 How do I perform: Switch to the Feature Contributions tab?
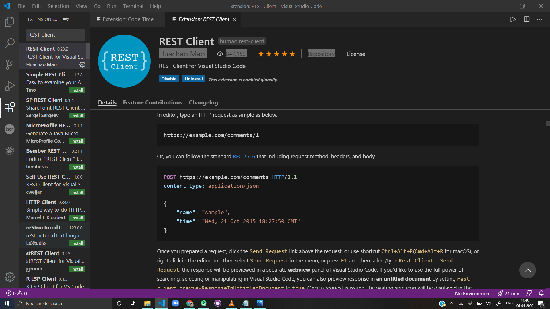tap(153, 102)
